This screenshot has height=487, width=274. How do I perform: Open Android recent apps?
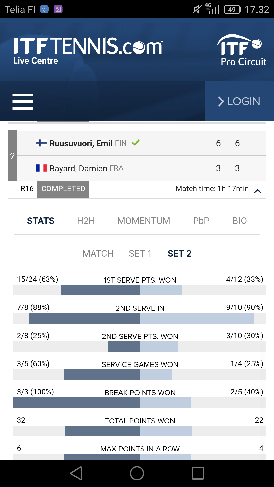[x=198, y=473]
